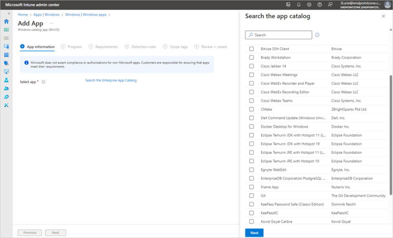Open Devices icon in the left sidebar

click(x=6, y=46)
